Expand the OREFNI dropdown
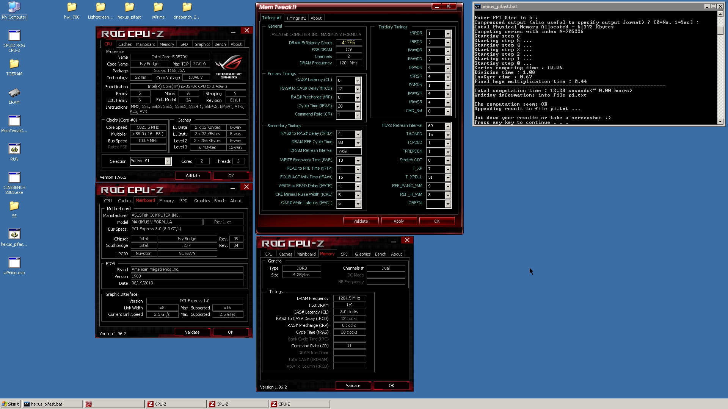The height and width of the screenshot is (409, 728). pyautogui.click(x=448, y=204)
